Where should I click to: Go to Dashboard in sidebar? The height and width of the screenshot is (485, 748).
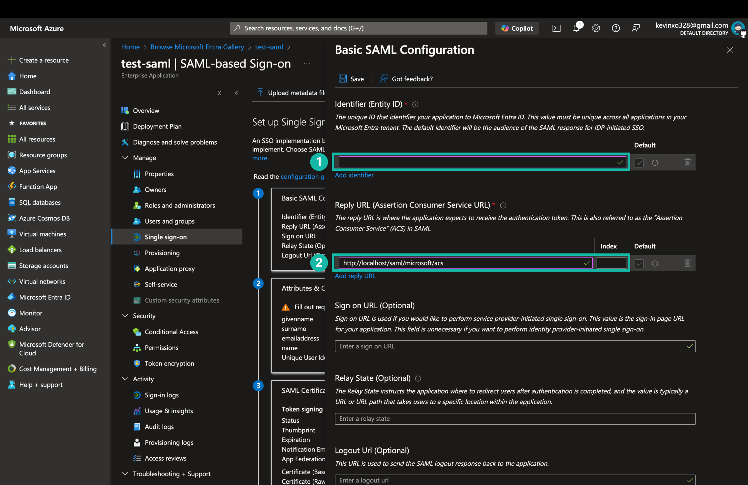(x=34, y=92)
